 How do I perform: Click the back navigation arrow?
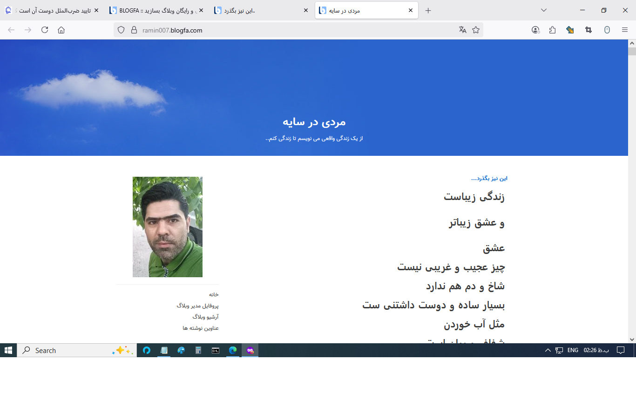(x=11, y=30)
